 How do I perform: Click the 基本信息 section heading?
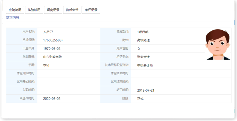pos(13,18)
